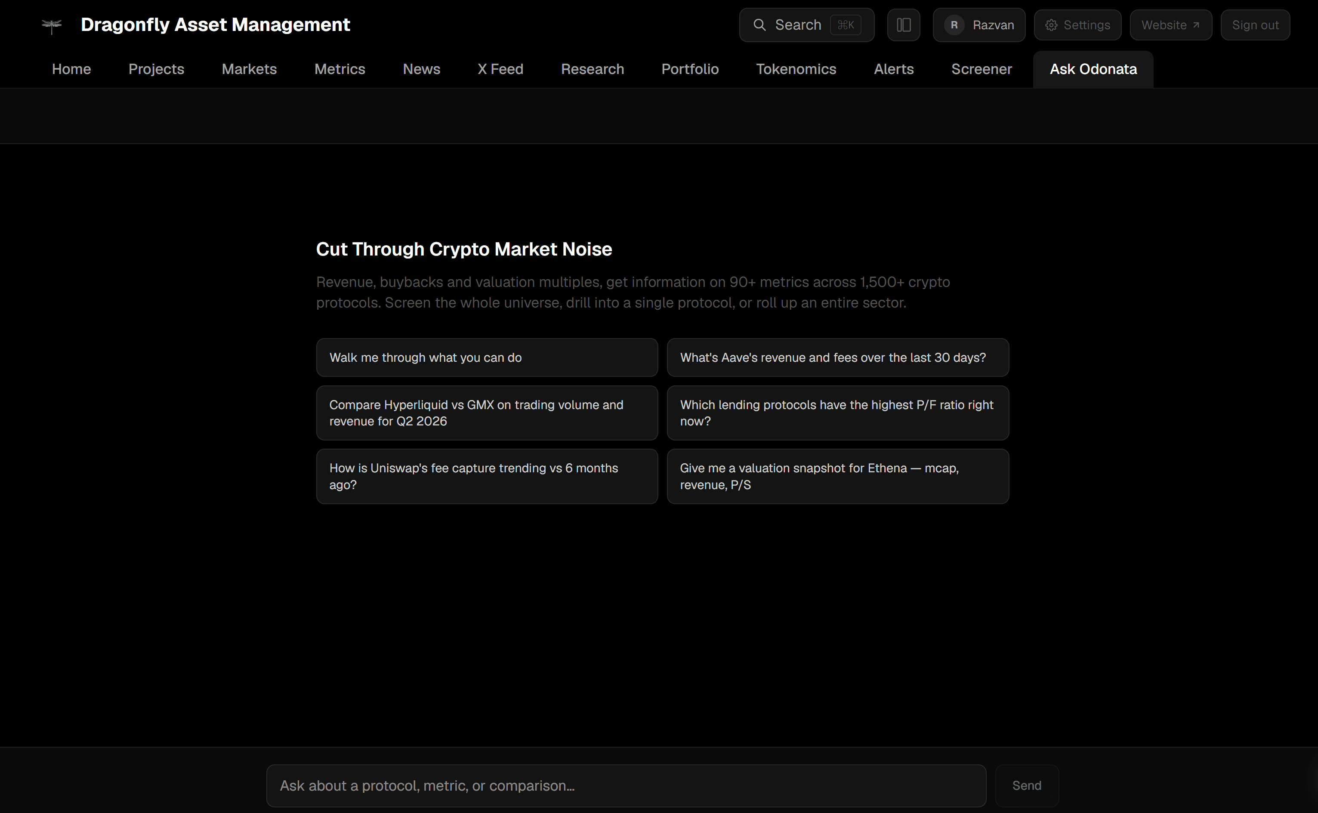Go to the Tokenomics tab
Image resolution: width=1318 pixels, height=813 pixels.
[x=796, y=69]
